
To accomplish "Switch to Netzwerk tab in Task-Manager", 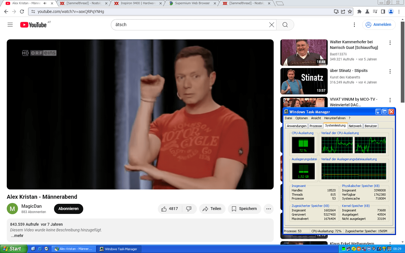I will pyautogui.click(x=355, y=126).
